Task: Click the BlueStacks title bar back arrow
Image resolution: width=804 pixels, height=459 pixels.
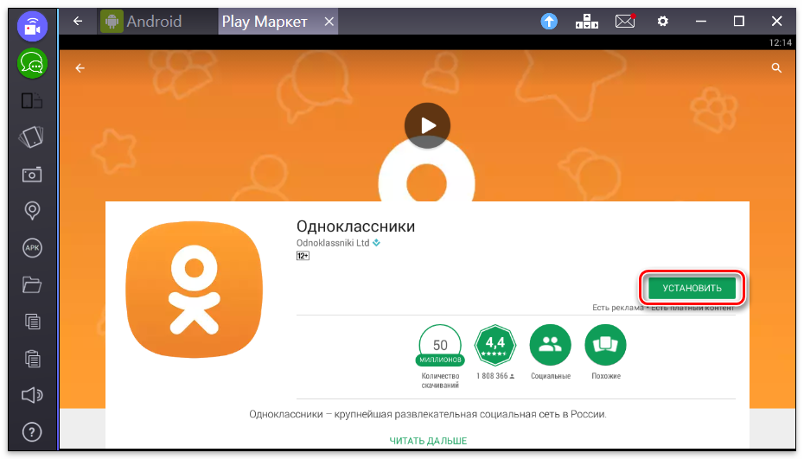Action: (x=78, y=22)
